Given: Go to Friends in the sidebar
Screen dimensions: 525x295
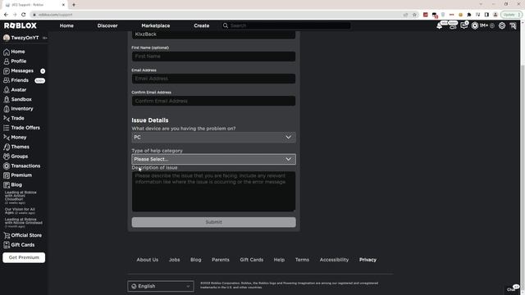Looking at the screenshot, I should coord(16,80).
